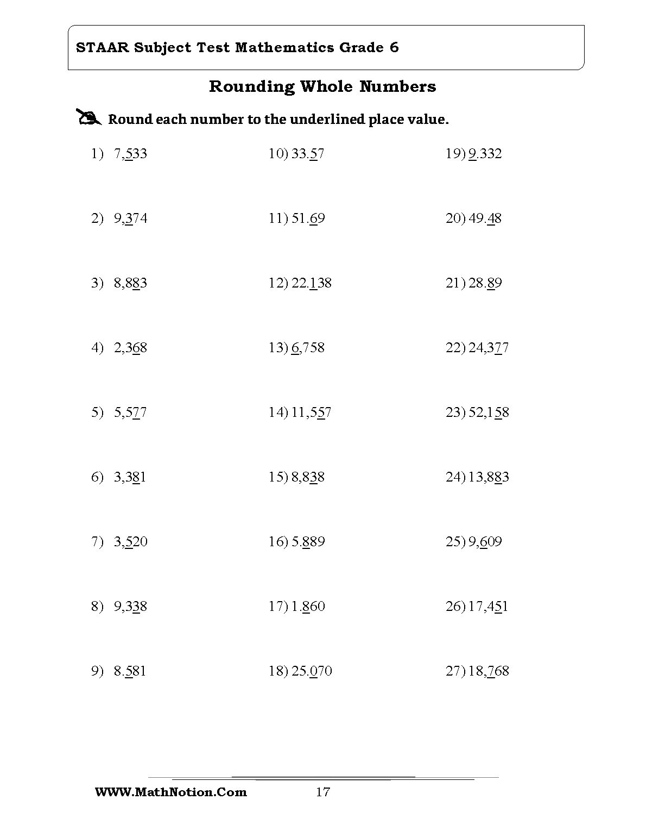Click problem 25 number 9,609
Screen dimensions: 646x837
click(x=485, y=542)
